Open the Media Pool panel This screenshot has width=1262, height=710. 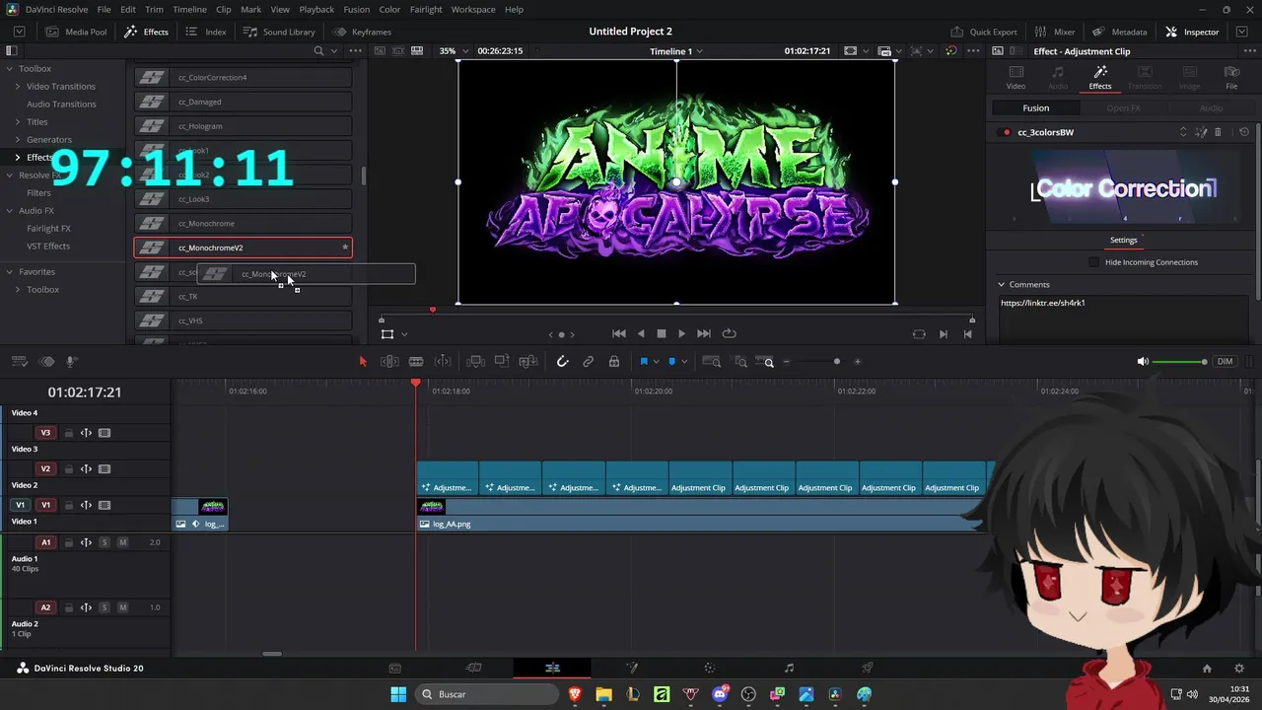click(x=77, y=32)
